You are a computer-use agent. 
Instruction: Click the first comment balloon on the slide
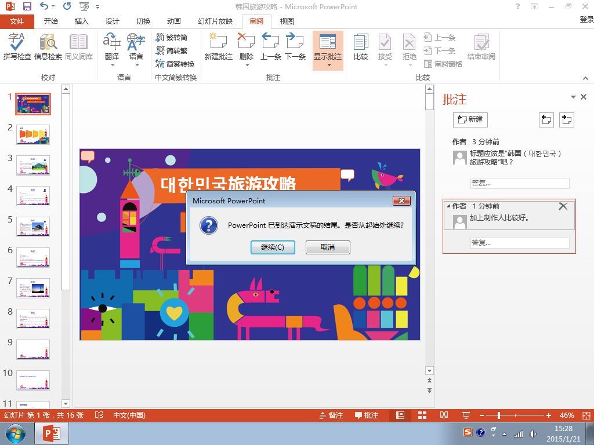[88, 156]
